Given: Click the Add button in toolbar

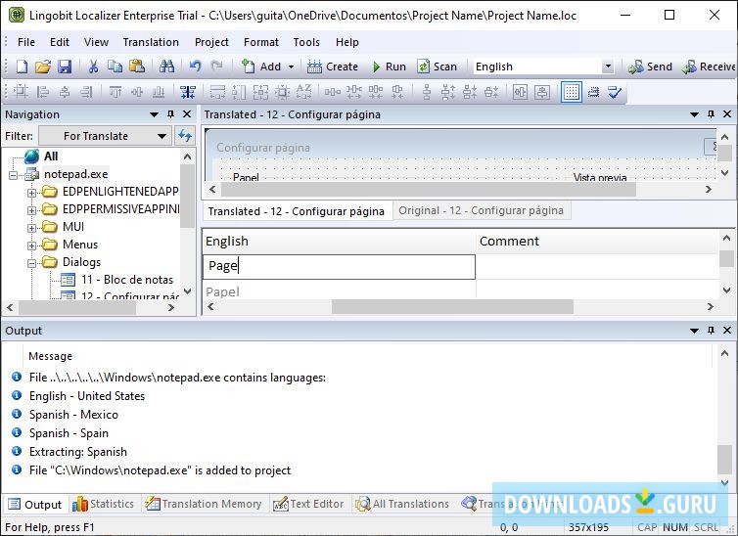Looking at the screenshot, I should point(261,67).
